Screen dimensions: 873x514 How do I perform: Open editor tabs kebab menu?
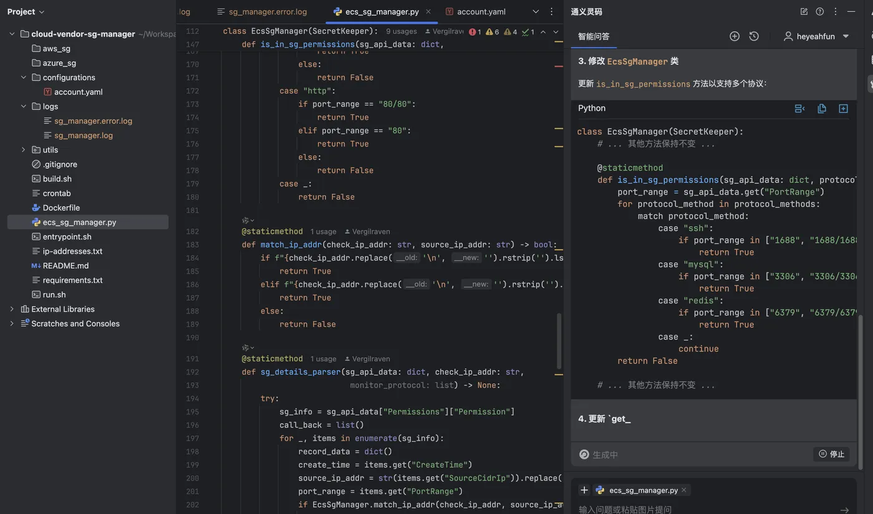551,11
